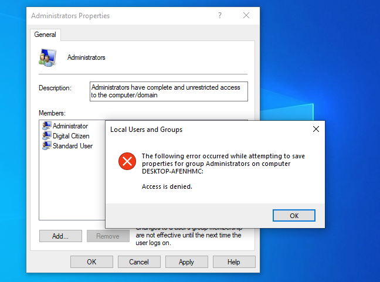Click the Add... button
Screen dimensions: 380x282
[60, 236]
